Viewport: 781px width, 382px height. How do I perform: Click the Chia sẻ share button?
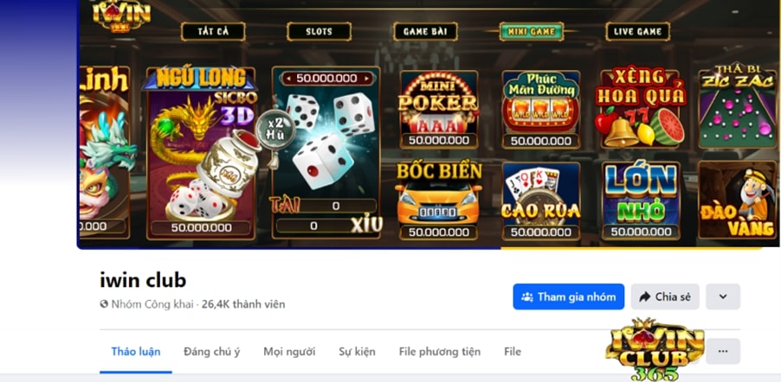click(x=665, y=297)
